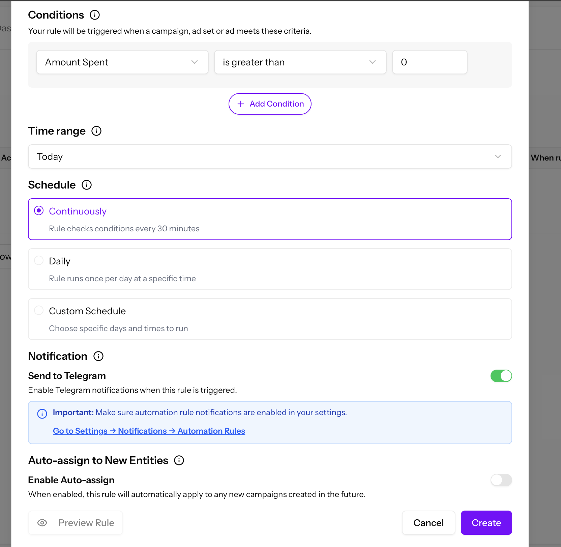Click the info icon beside Notification

(x=98, y=356)
